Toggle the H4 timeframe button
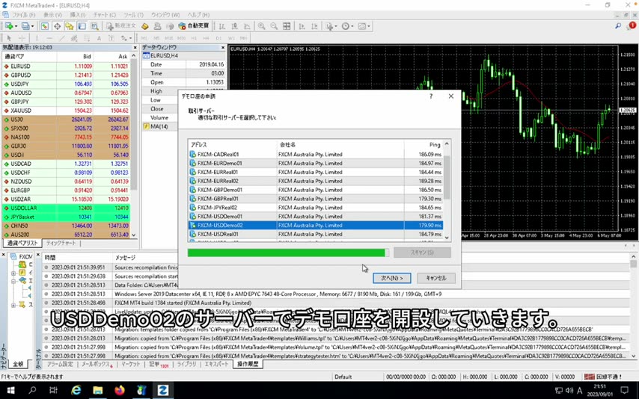Image resolution: width=639 pixels, height=399 pixels. 207,38
